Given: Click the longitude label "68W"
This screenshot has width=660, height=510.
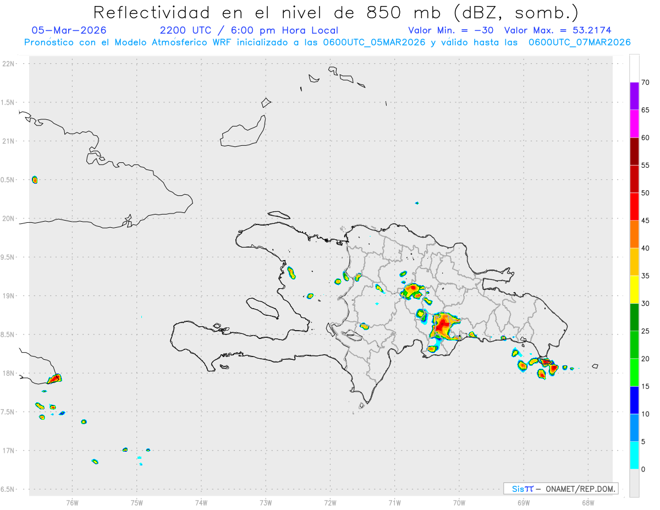Looking at the screenshot, I should [587, 503].
